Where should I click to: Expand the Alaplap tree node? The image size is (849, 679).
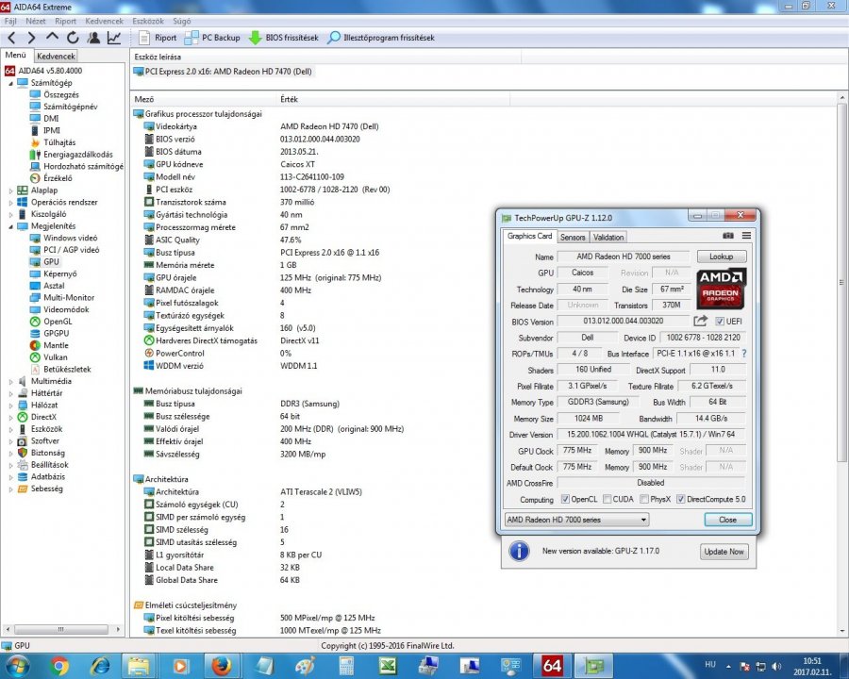tap(10, 190)
